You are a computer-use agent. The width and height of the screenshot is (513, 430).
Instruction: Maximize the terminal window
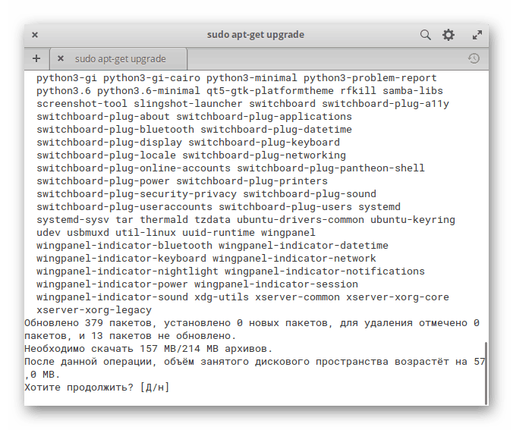point(477,35)
